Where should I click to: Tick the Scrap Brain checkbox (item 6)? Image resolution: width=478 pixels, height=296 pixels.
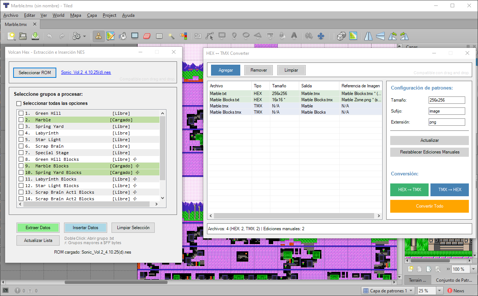pos(21,146)
